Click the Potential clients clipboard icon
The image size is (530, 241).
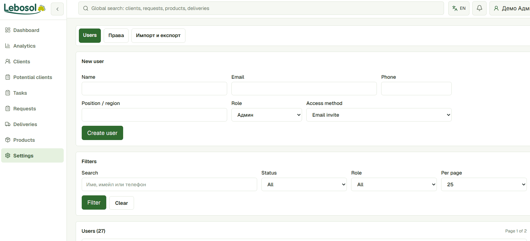tap(8, 77)
